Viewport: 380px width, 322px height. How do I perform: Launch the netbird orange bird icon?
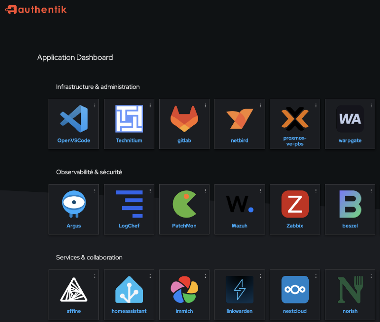(x=240, y=119)
